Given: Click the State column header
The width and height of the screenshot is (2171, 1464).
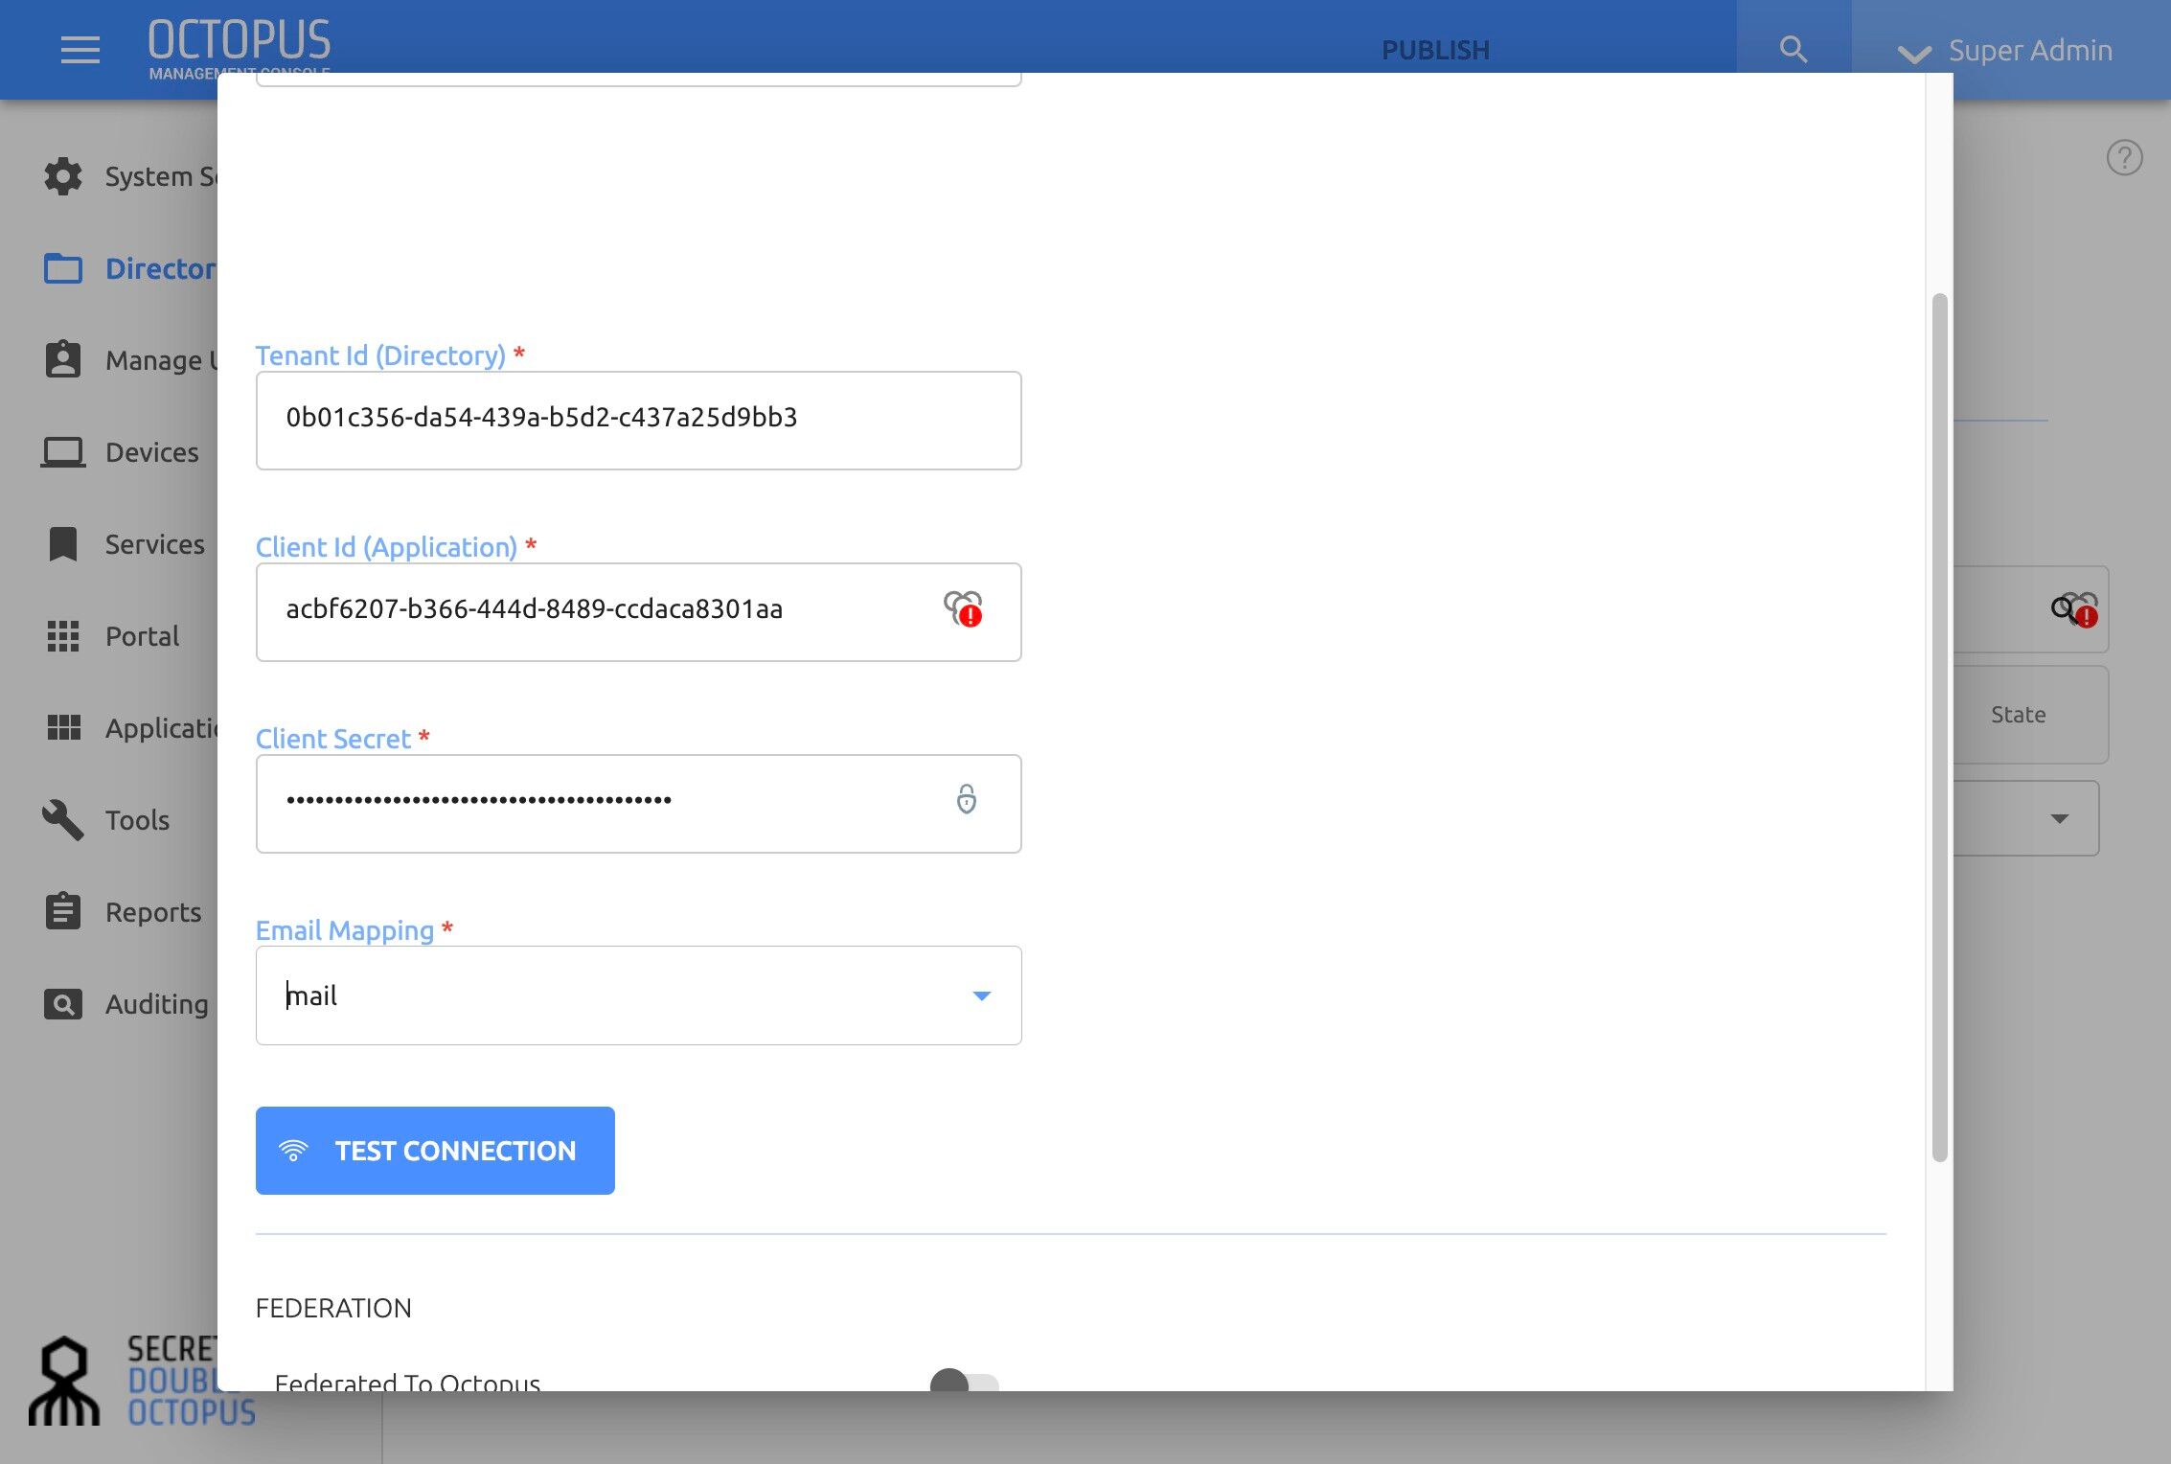Looking at the screenshot, I should pyautogui.click(x=2018, y=715).
